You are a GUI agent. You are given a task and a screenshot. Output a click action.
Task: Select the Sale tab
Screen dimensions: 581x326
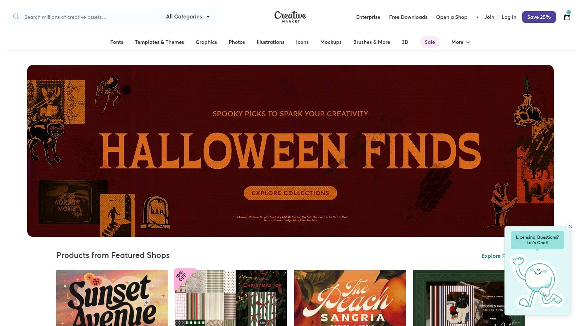430,42
